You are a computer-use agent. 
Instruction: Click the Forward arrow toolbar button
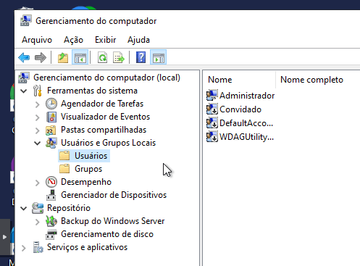tap(41, 58)
